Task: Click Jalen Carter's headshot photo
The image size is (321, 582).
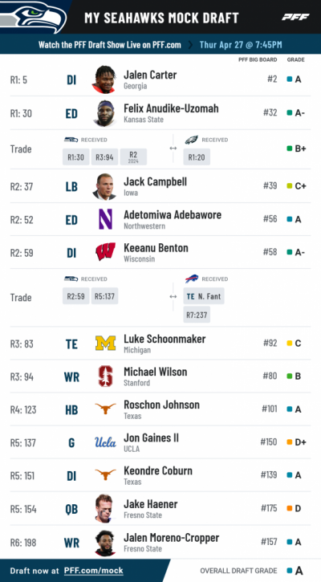Action: click(x=104, y=79)
